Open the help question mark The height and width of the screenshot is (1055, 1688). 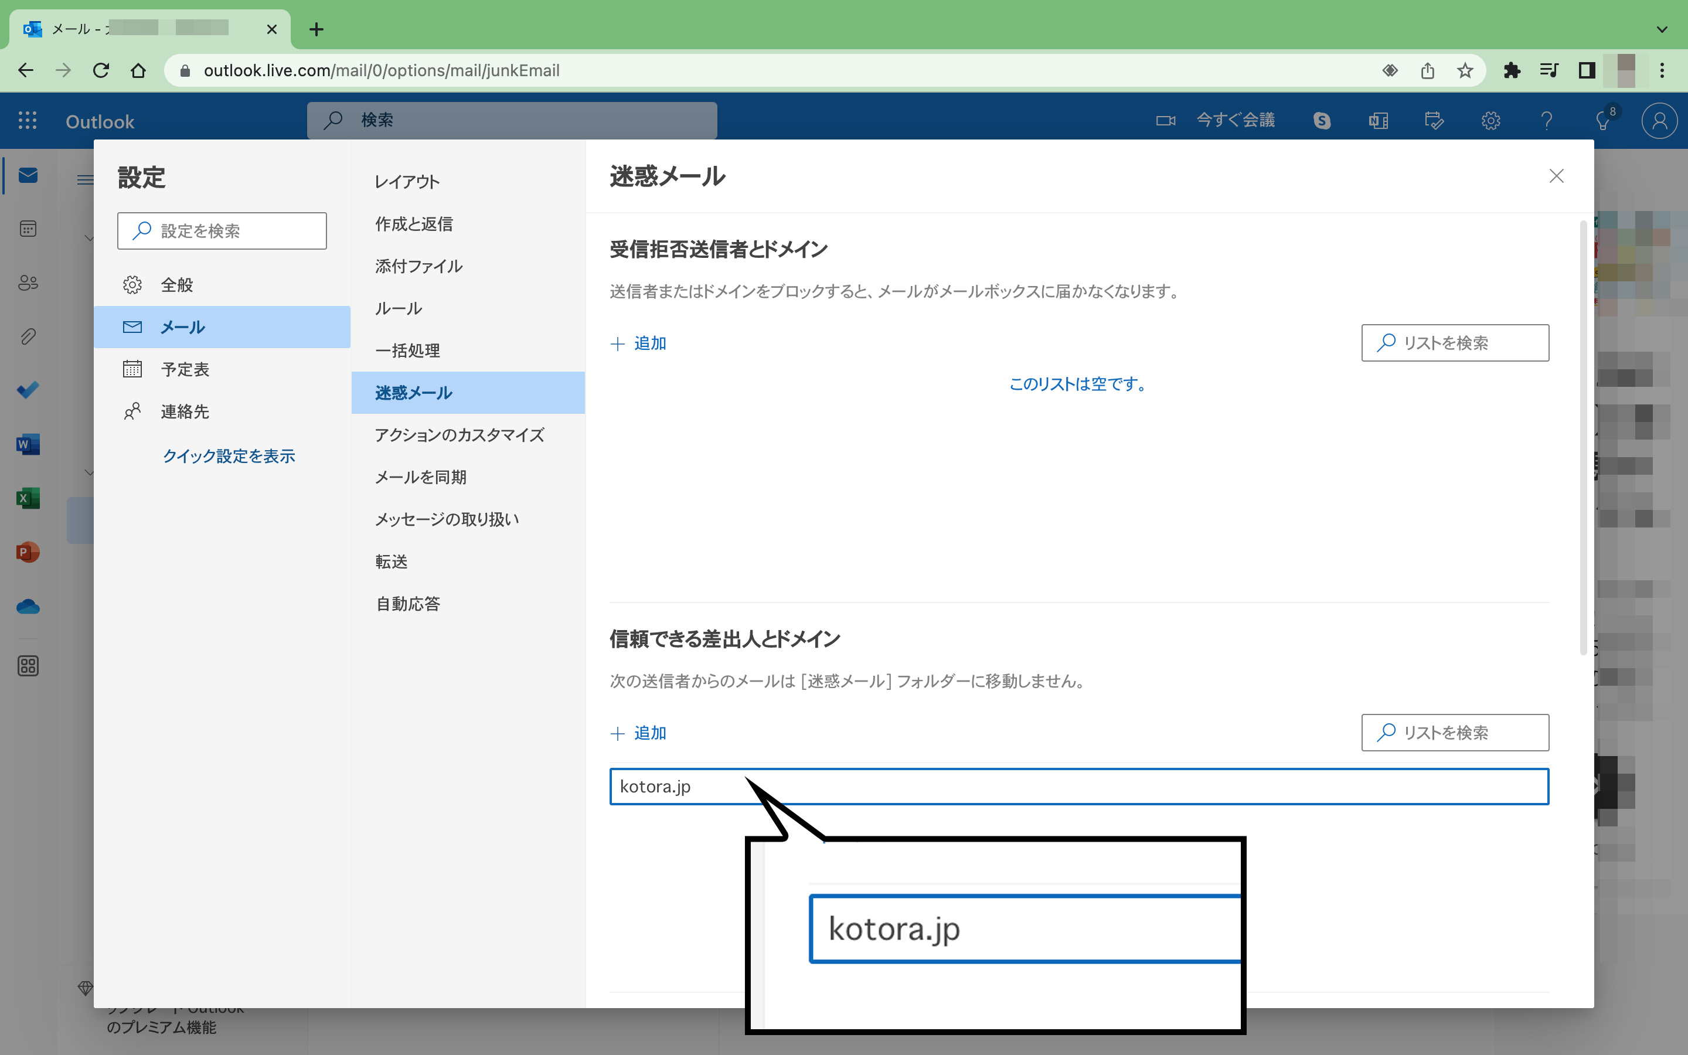[x=1546, y=121]
